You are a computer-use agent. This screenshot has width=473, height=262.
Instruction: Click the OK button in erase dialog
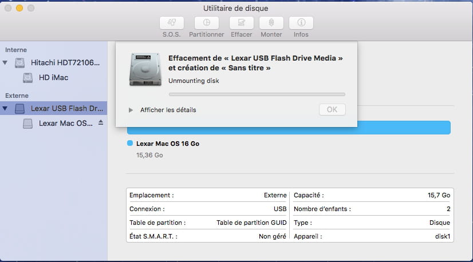[332, 109]
